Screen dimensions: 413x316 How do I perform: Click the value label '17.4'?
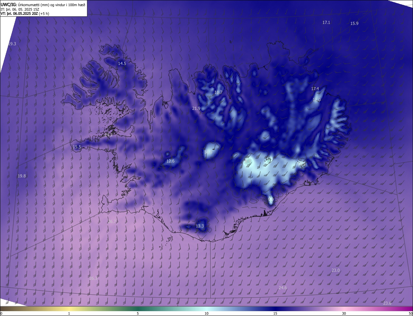point(315,89)
